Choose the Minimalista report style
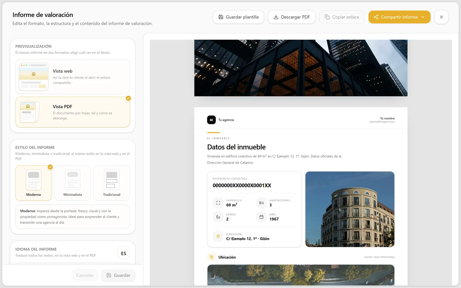 73,183
